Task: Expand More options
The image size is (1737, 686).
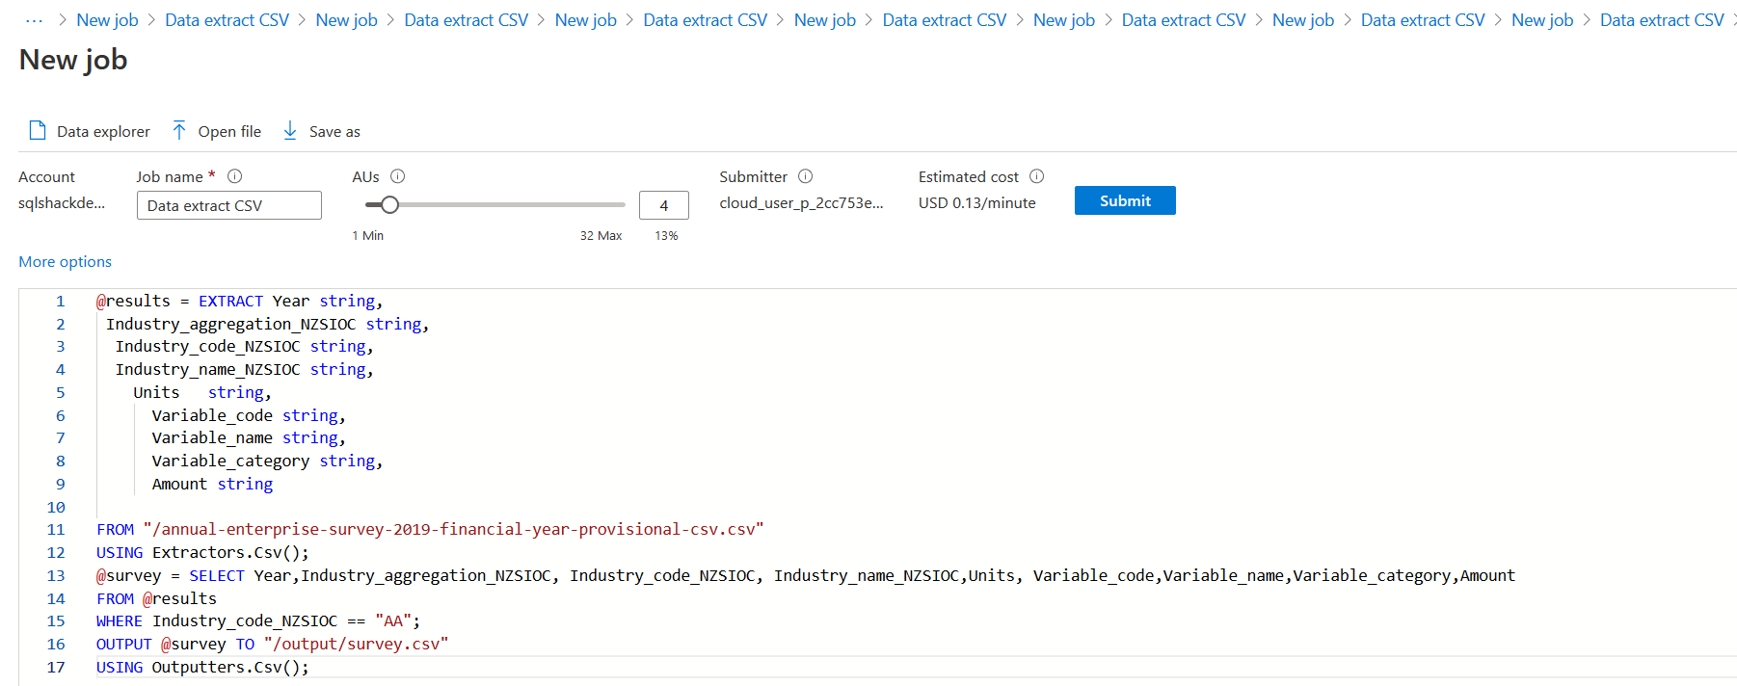Action: point(65,262)
